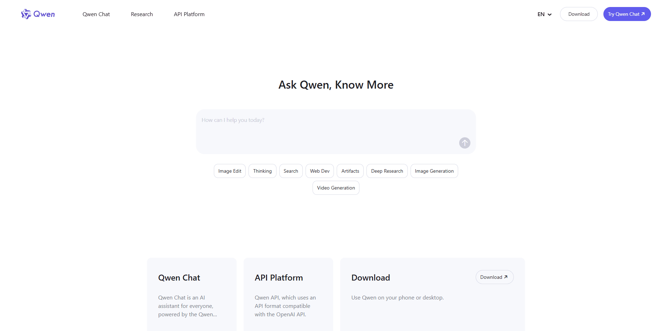Toggle the Search chip
Screen dimensions: 672x331
(290, 171)
